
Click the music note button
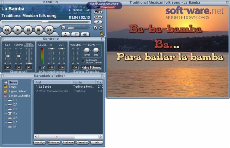tap(98, 22)
